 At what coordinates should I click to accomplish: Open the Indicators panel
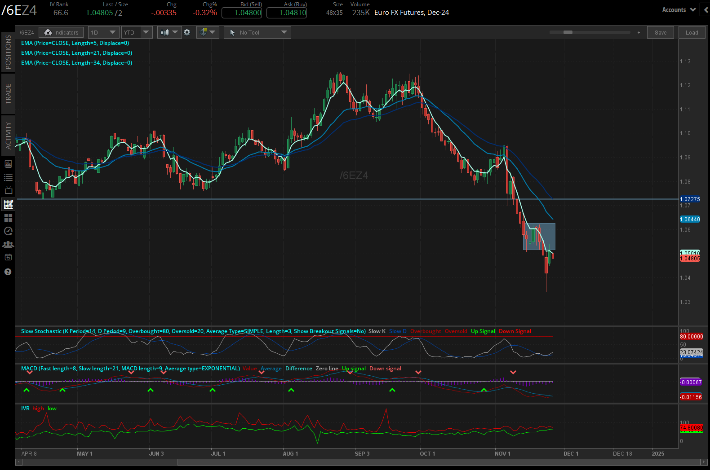pos(62,32)
